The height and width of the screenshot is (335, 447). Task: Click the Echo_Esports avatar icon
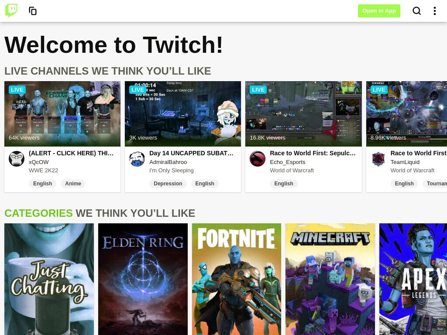[x=258, y=159]
